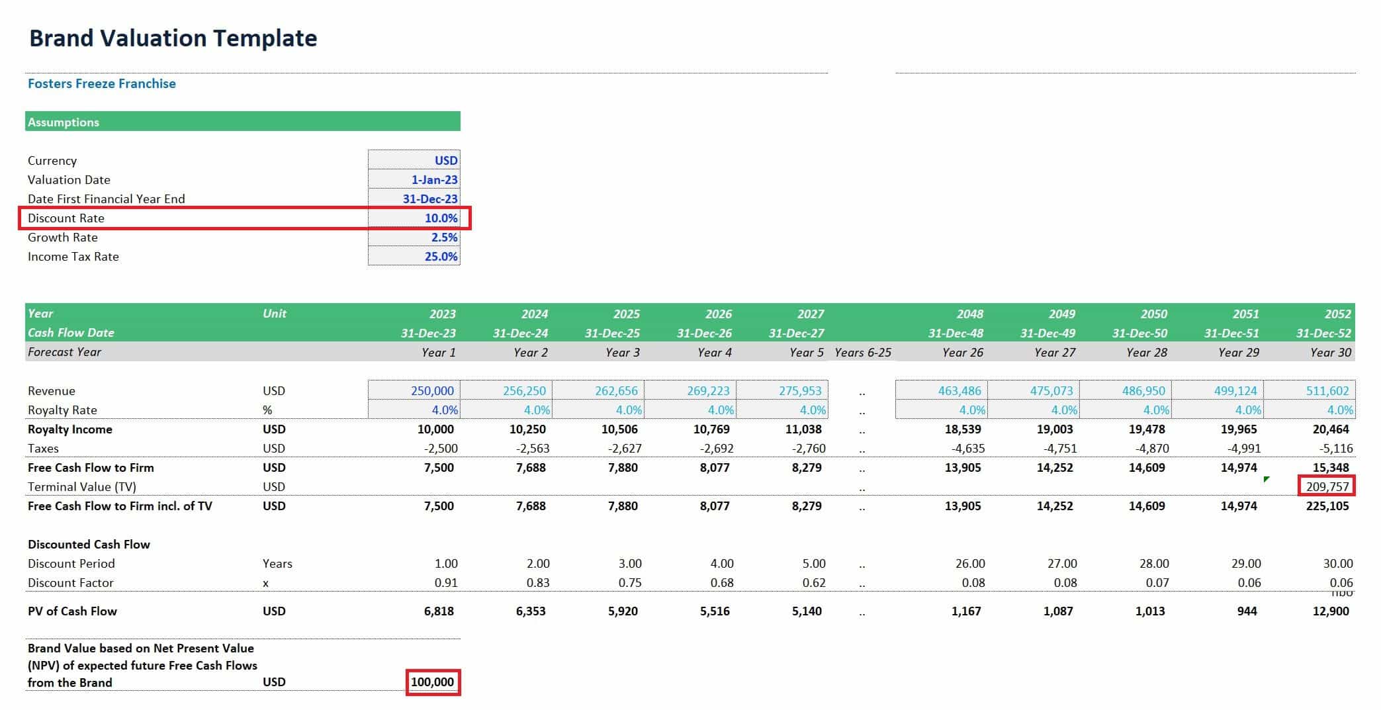This screenshot has width=1381, height=710.
Task: Click the Royalty Income value 10,000
Action: (435, 429)
